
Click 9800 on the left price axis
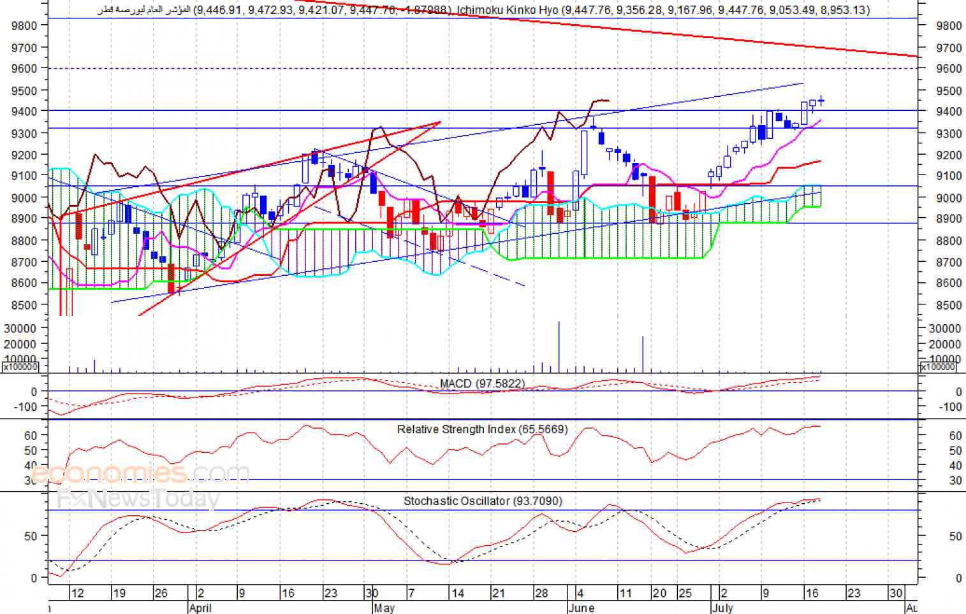coord(24,25)
